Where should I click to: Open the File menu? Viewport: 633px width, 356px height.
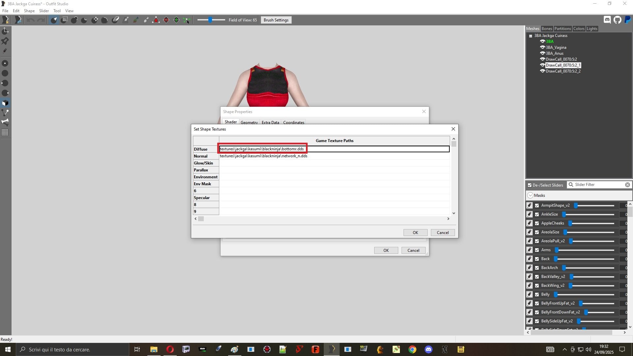[x=5, y=11]
